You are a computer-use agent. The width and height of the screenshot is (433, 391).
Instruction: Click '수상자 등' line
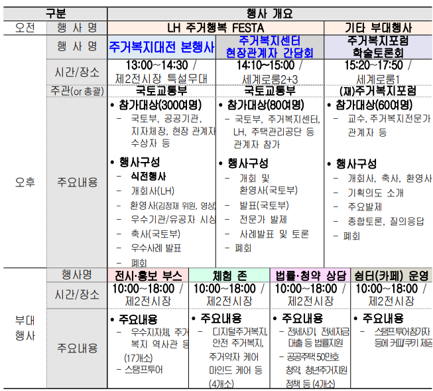tap(151, 143)
